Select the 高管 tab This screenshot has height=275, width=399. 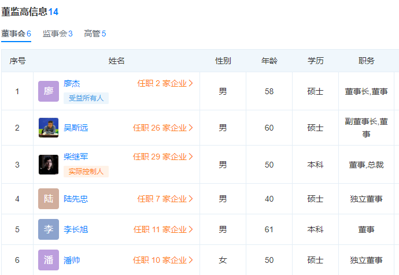(x=95, y=34)
